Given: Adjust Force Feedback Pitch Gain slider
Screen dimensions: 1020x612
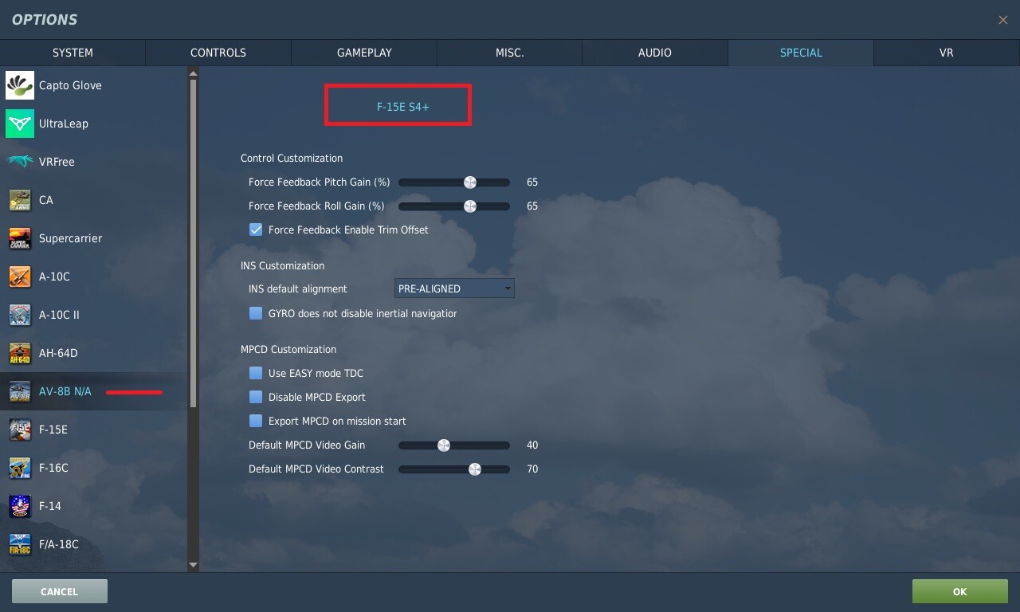Looking at the screenshot, I should tap(470, 182).
